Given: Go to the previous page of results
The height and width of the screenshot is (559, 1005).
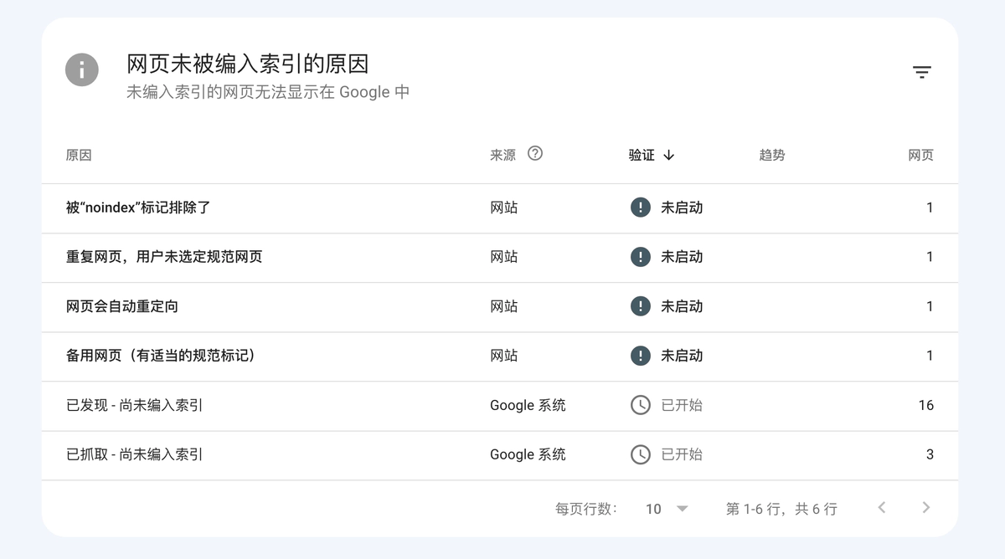Looking at the screenshot, I should click(x=881, y=508).
